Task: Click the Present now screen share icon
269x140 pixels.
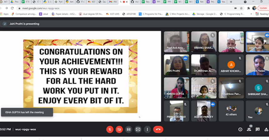Action: [138, 129]
